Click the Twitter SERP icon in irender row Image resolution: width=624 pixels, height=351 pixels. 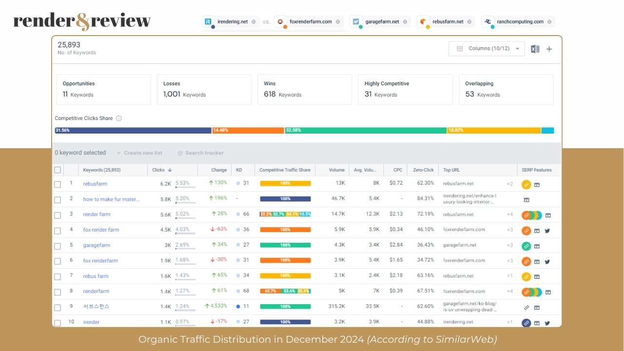pyautogui.click(x=547, y=323)
